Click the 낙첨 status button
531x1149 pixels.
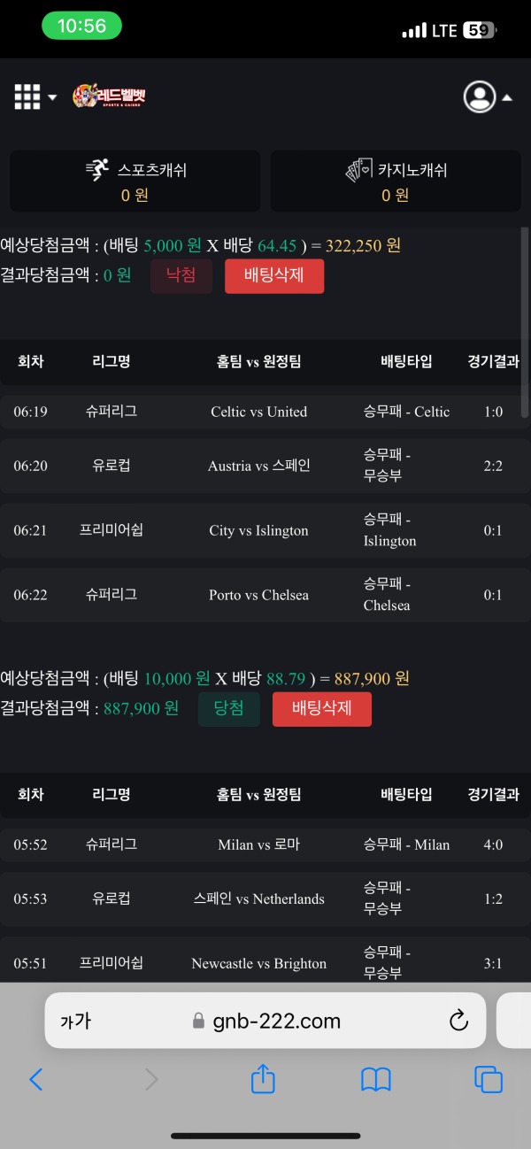(181, 275)
